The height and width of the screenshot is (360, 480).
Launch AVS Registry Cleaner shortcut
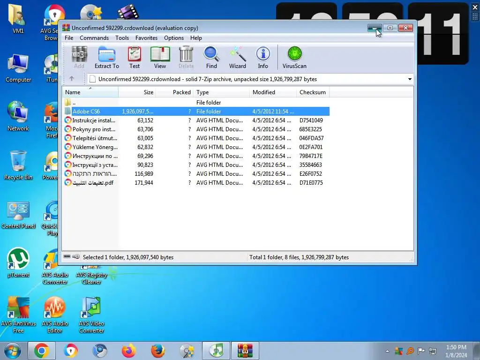(x=91, y=274)
